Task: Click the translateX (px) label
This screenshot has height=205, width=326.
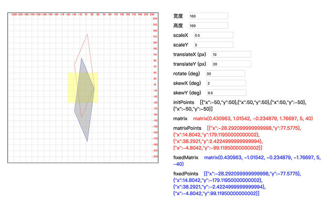Action: click(189, 55)
